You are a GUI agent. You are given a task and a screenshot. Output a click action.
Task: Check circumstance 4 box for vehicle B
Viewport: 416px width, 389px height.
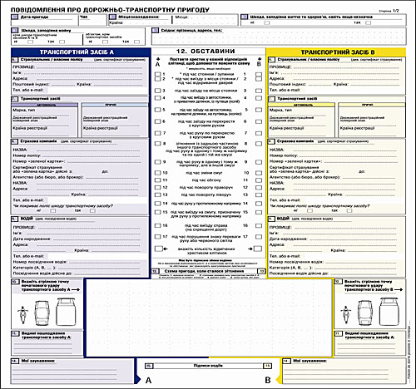click(259, 98)
